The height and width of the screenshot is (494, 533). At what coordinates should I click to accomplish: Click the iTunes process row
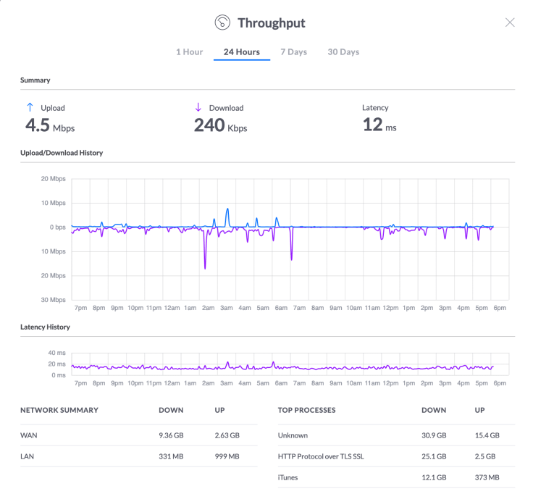click(x=396, y=477)
